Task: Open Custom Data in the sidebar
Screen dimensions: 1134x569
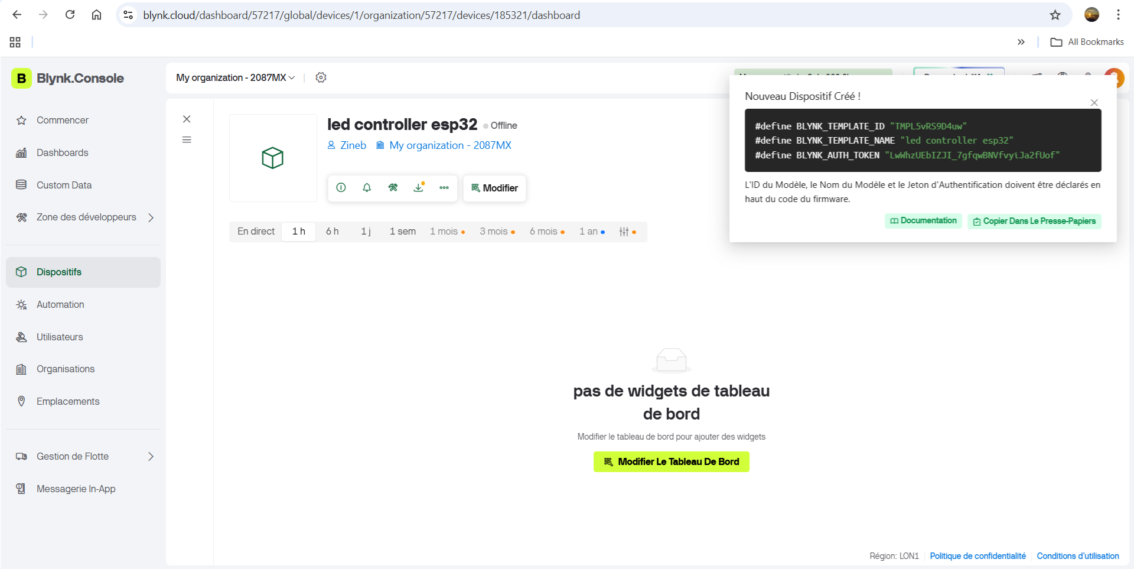Action: [83, 185]
